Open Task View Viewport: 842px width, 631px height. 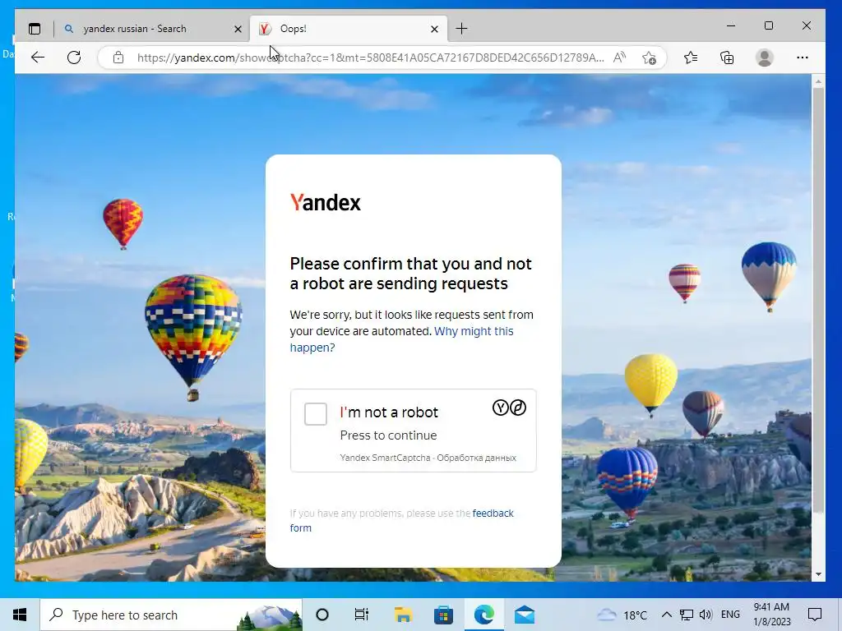362,615
